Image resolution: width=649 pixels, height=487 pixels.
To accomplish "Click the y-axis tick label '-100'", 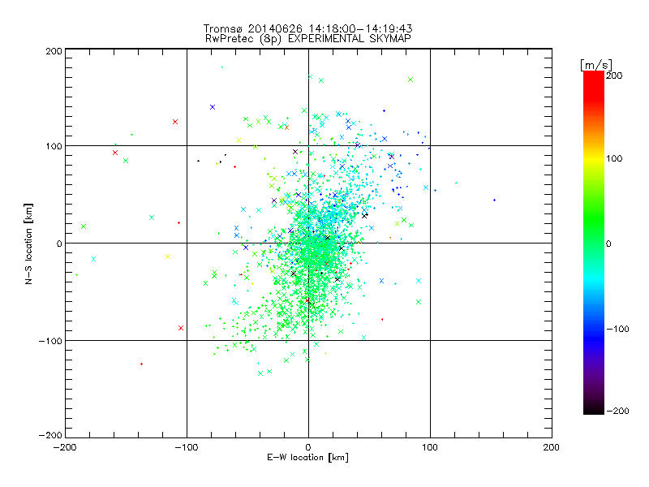I will [x=50, y=341].
